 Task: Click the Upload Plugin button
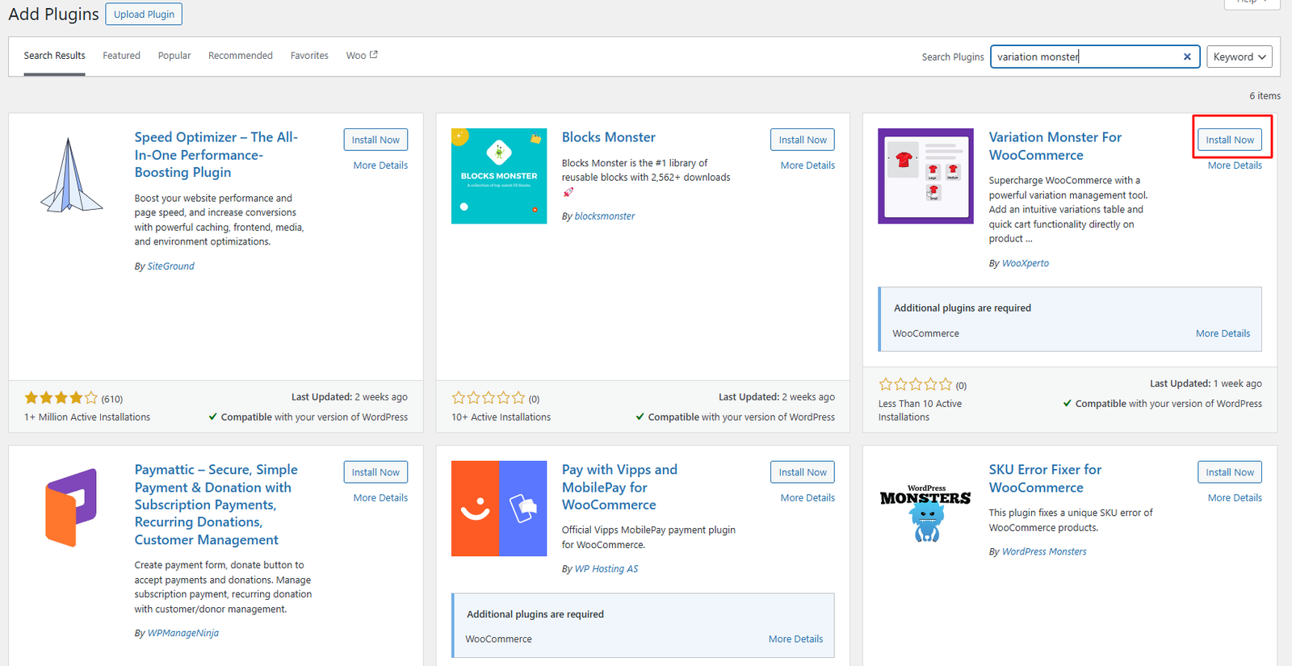click(144, 15)
